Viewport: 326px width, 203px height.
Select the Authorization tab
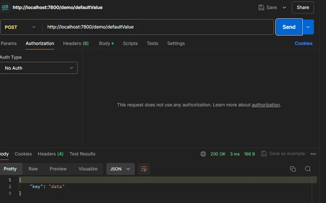pyautogui.click(x=40, y=43)
